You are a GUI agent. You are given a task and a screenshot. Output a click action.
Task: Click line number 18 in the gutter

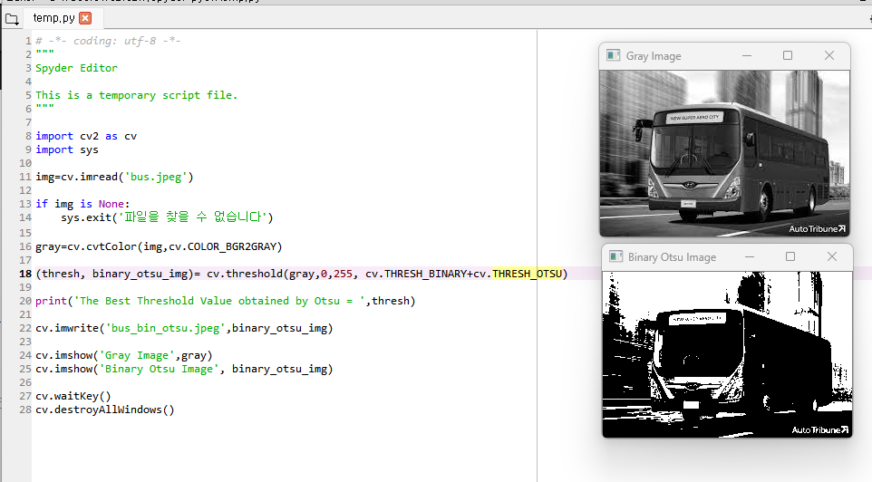(25, 274)
